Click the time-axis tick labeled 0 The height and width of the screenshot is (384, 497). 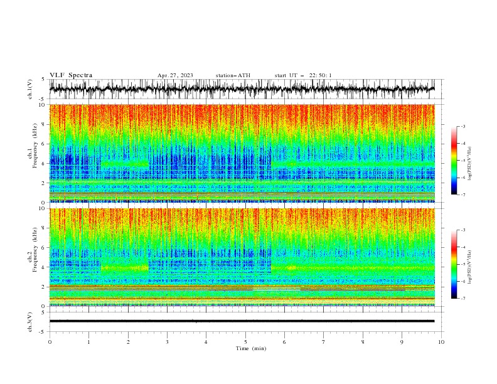click(x=50, y=342)
